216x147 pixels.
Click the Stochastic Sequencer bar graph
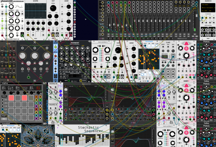(x=82, y=140)
